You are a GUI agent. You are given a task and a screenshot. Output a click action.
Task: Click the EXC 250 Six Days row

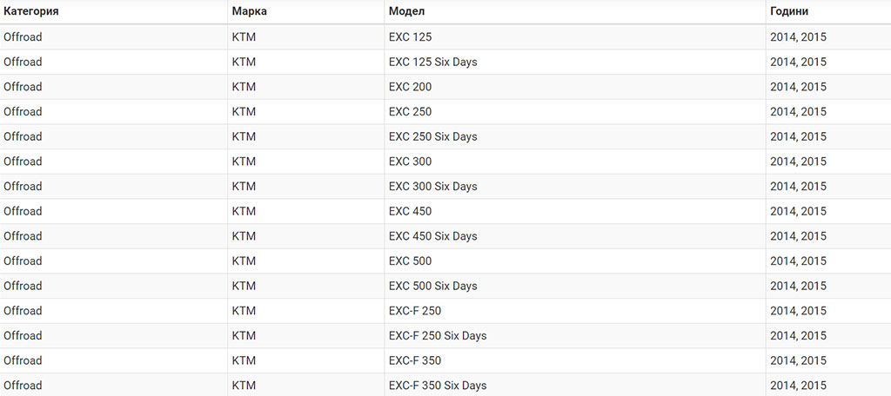445,136
